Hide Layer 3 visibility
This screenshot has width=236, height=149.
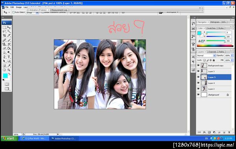coord(198,71)
